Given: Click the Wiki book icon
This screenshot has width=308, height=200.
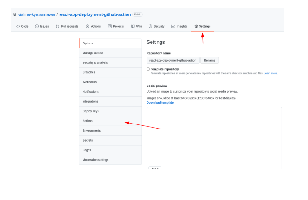Looking at the screenshot, I should tap(133, 26).
